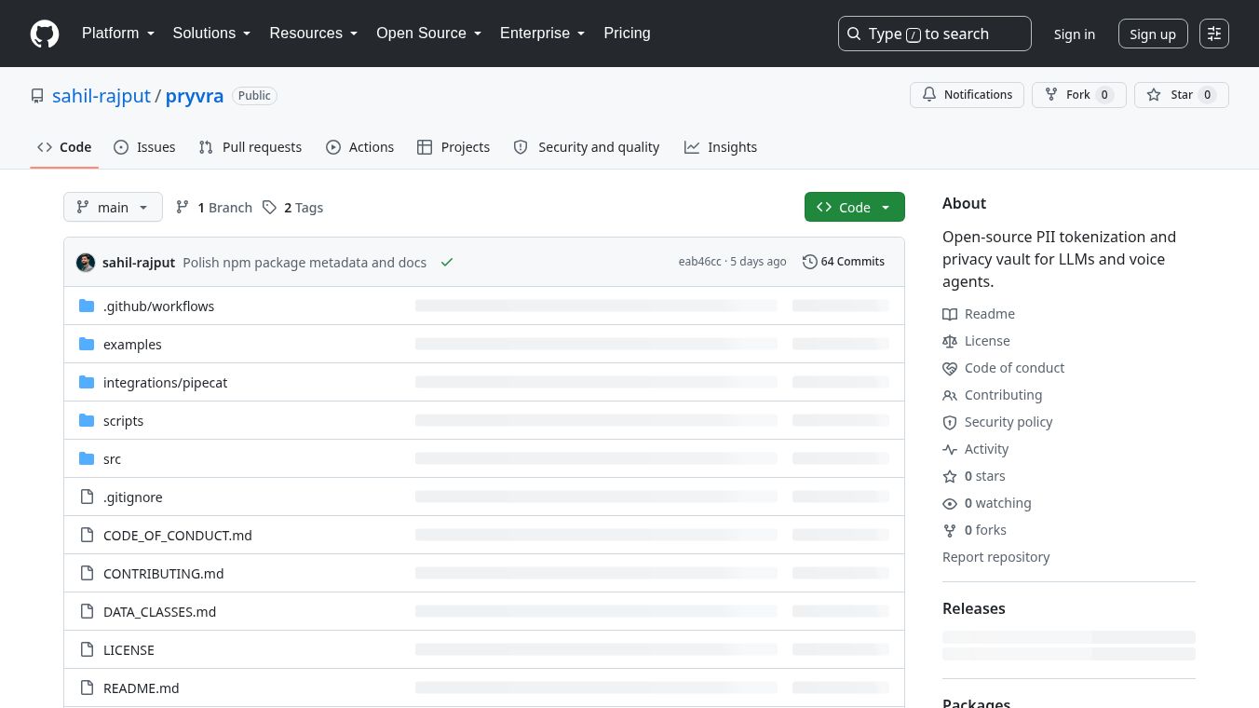Click the CODE_OF_CONDUCT.md file icon
The width and height of the screenshot is (1259, 708).
click(x=87, y=535)
